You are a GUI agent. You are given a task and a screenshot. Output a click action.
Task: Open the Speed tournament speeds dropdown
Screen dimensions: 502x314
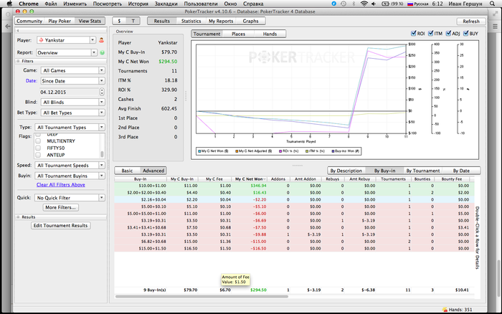coord(68,166)
